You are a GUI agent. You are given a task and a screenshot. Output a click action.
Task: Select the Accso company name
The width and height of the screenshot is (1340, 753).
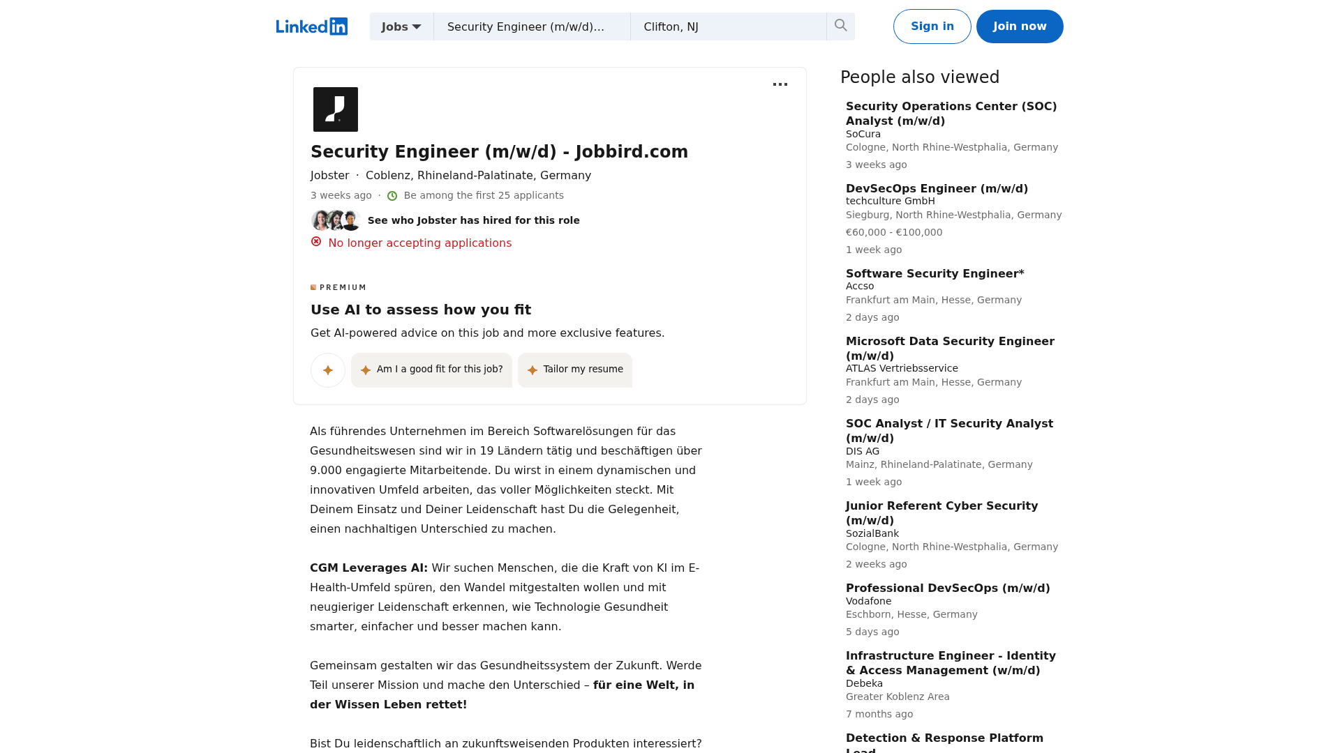pyautogui.click(x=860, y=286)
